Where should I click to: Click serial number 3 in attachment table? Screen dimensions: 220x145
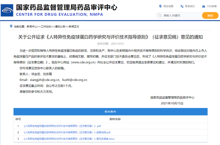[x=18, y=139]
